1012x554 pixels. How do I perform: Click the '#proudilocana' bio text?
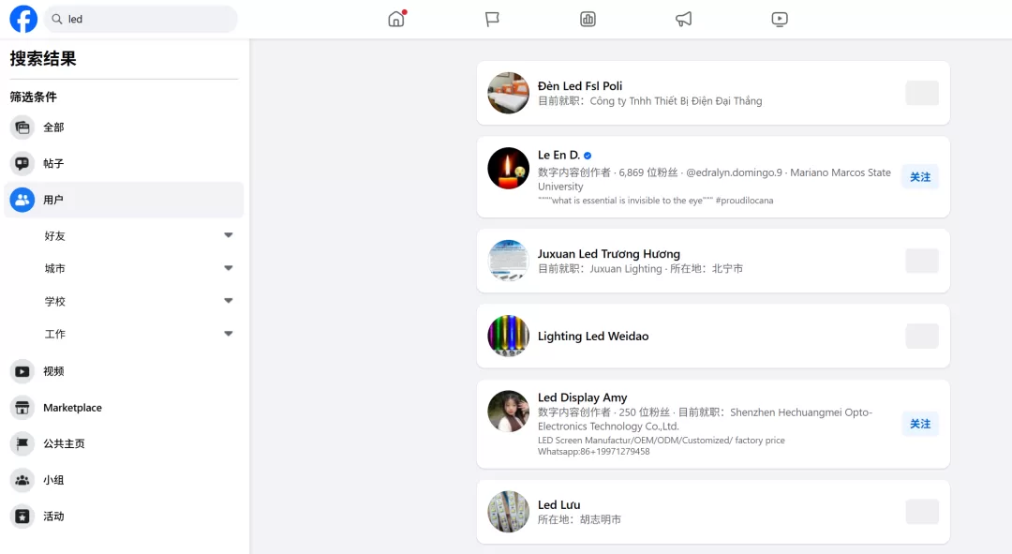click(744, 201)
